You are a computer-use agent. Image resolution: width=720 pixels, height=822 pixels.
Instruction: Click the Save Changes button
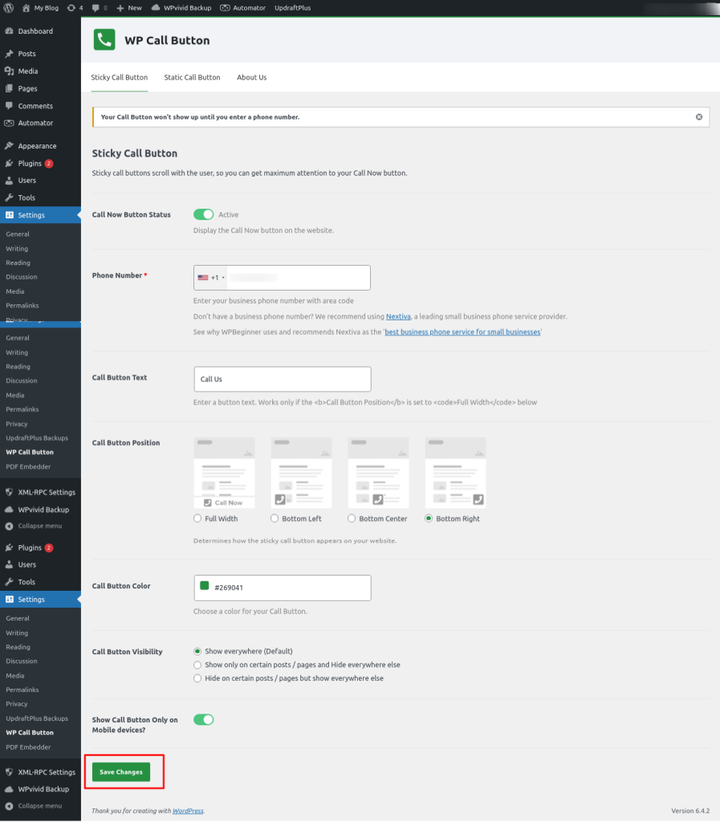tap(120, 771)
